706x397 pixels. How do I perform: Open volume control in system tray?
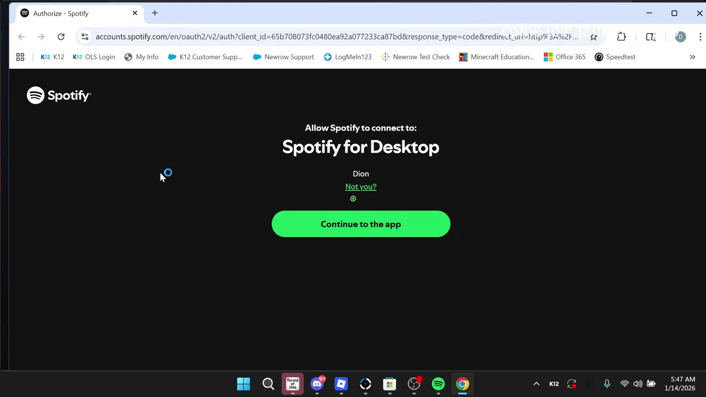[x=638, y=384]
